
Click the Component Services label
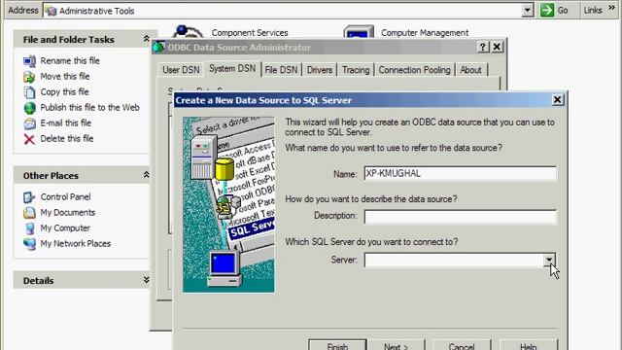pos(250,32)
